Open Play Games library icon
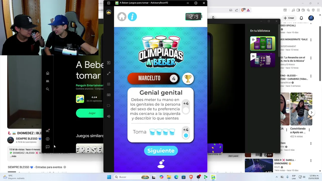The width and height of the screenshot is (322, 181). pyautogui.click(x=48, y=81)
